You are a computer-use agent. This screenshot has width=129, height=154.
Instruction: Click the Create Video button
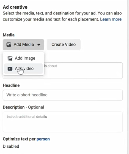[64, 45]
